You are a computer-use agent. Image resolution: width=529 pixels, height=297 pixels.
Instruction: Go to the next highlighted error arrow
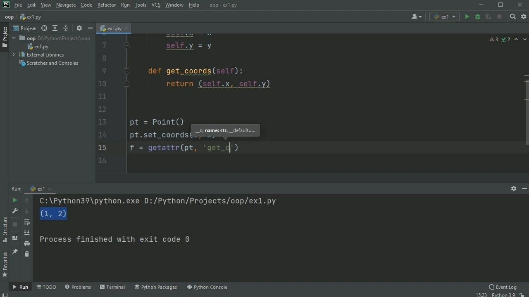point(524,39)
